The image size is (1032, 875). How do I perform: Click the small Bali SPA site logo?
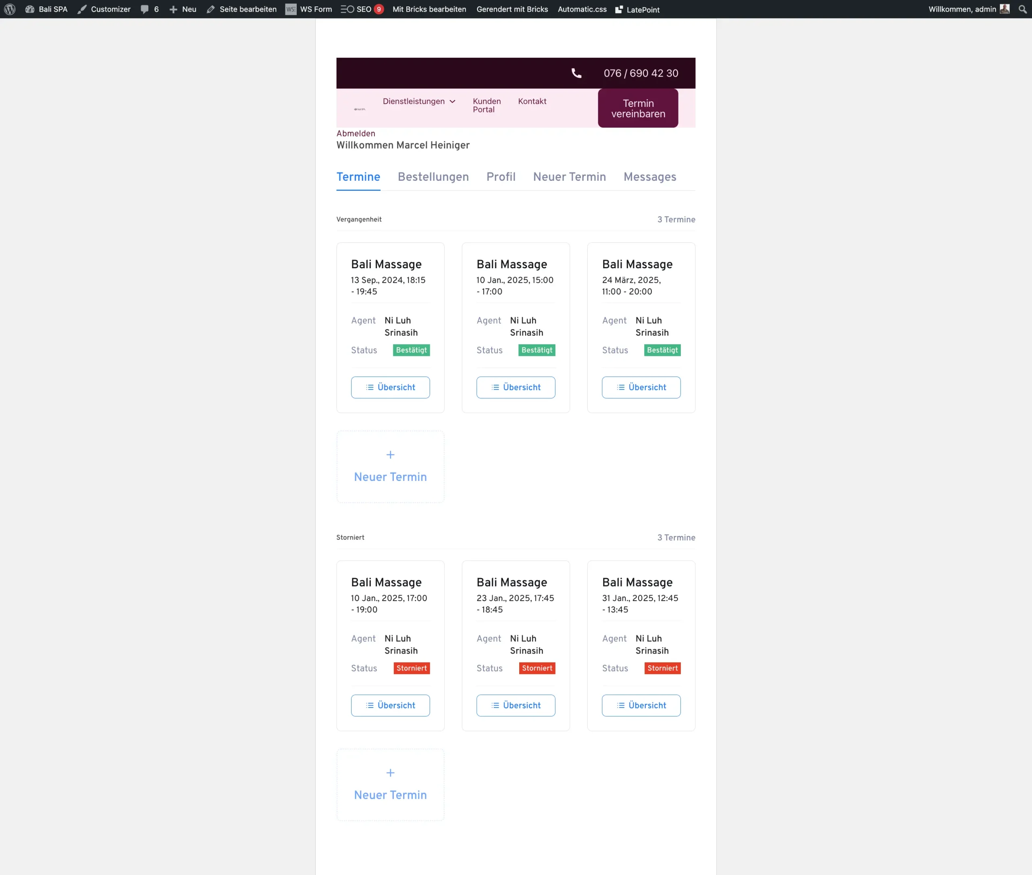pos(359,109)
